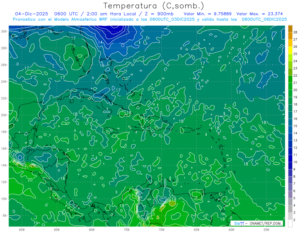The width and height of the screenshot is (302, 233).
Task: Click the '25' label on the color scale
Action: [x=295, y=54]
